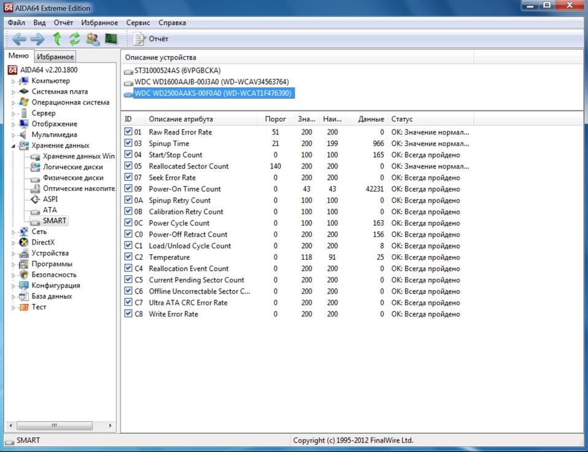This screenshot has width=588, height=452.
Task: Select the Операционная система icon
Action: click(23, 102)
